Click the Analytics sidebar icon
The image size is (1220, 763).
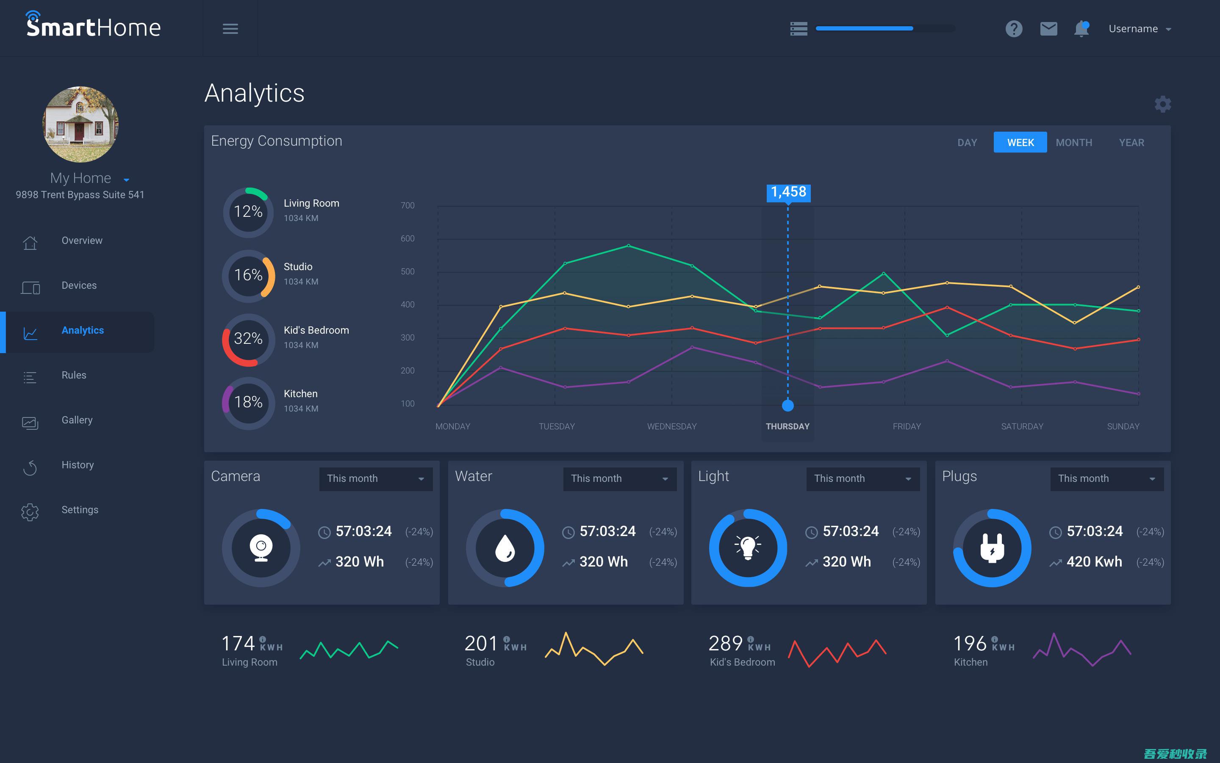pos(30,331)
